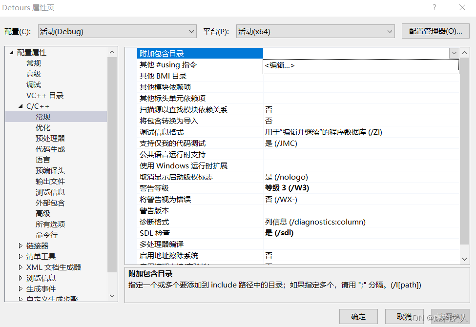Image resolution: width=476 pixels, height=327 pixels.
Task: Click the /ZI debug format value
Action: click(323, 132)
